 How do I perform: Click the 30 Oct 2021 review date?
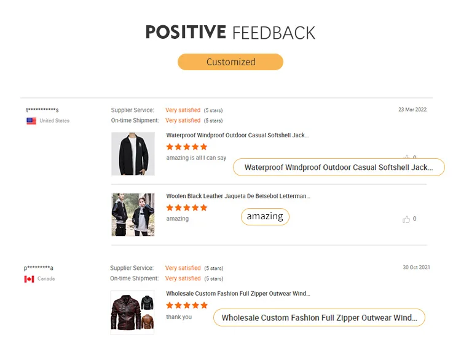(416, 267)
